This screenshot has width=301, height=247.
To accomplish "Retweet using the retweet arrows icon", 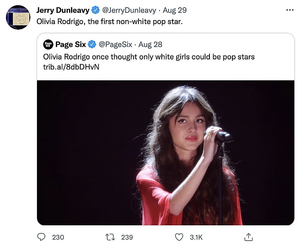I will point(110,237).
